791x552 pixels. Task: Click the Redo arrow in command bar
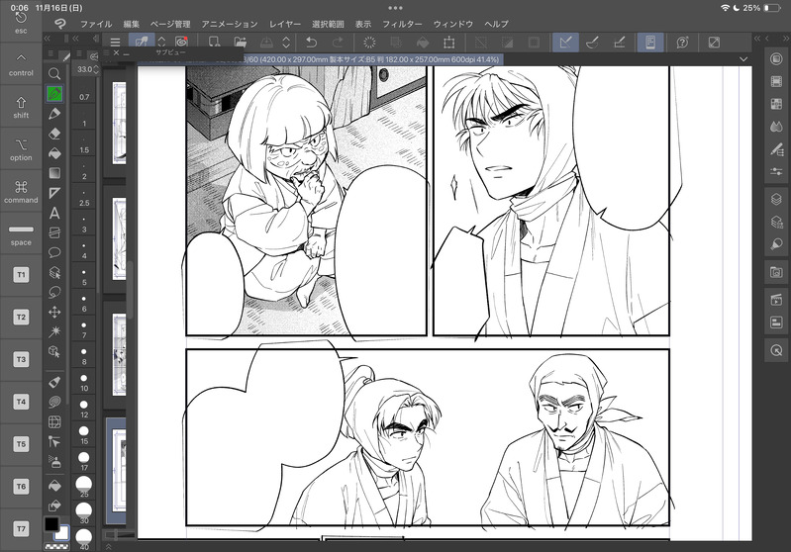pyautogui.click(x=338, y=43)
